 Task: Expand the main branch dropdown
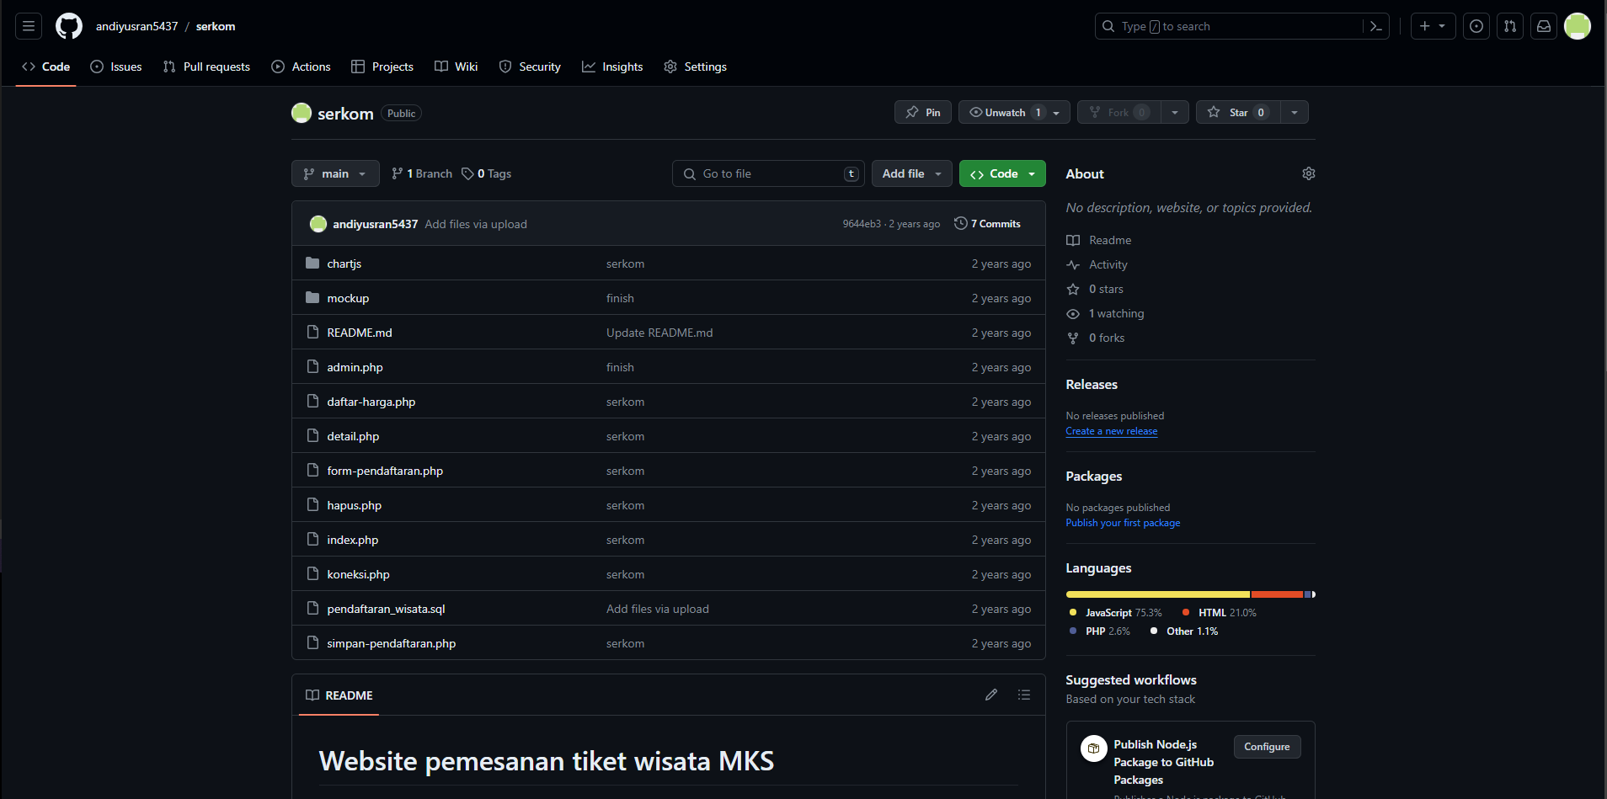click(335, 173)
